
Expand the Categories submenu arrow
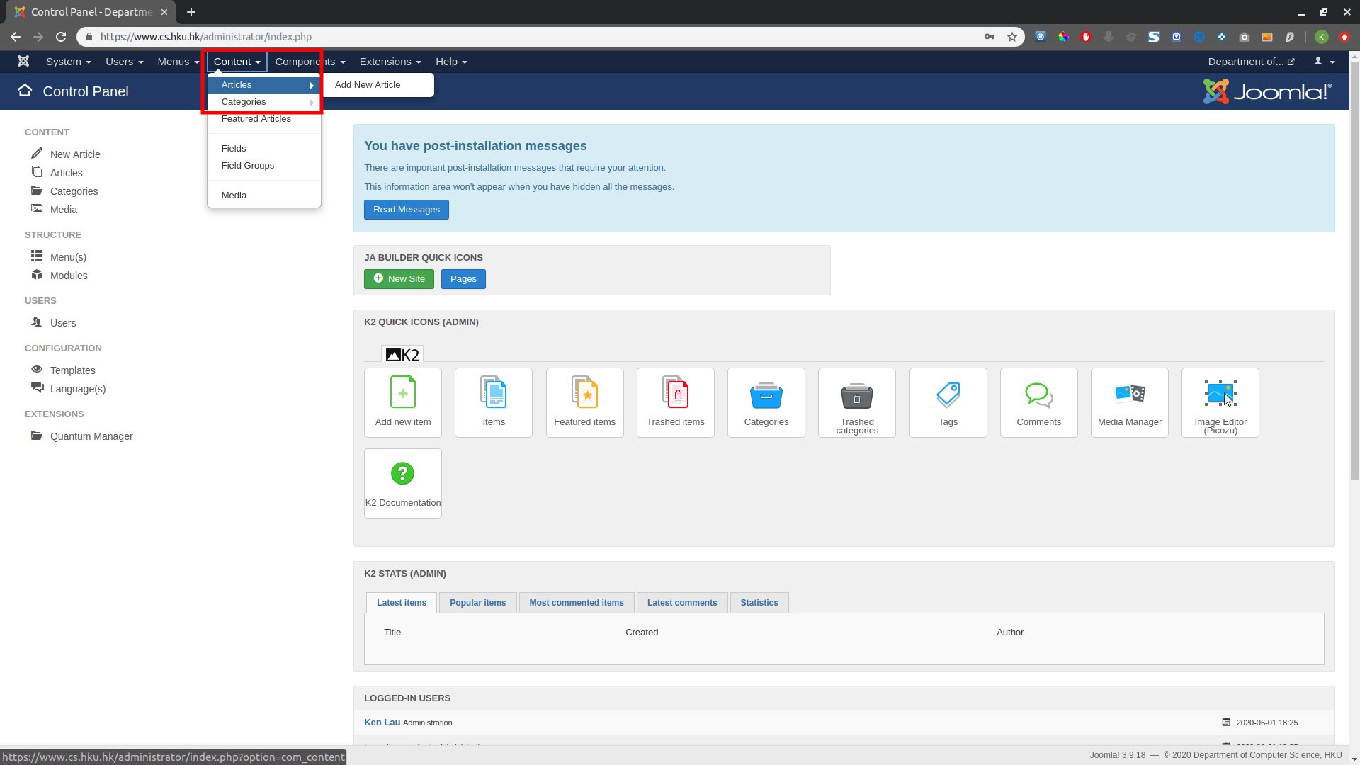[x=313, y=102]
